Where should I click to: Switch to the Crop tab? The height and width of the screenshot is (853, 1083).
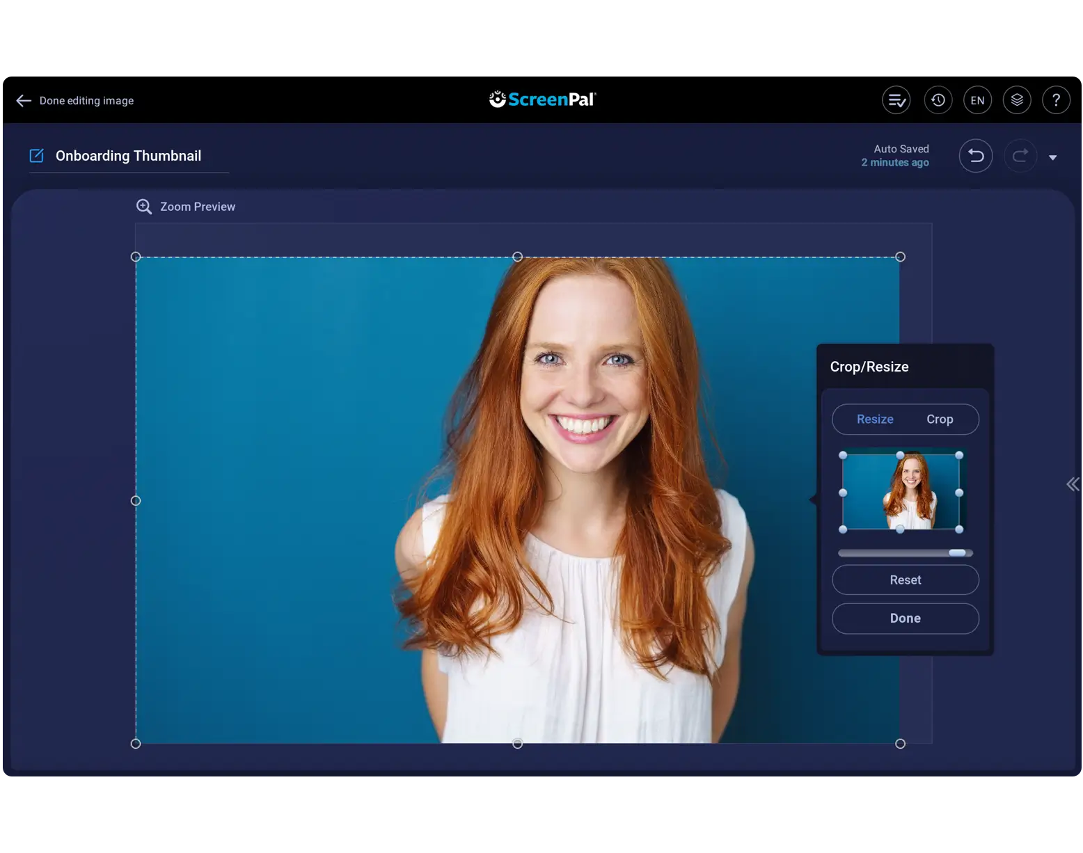tap(940, 420)
